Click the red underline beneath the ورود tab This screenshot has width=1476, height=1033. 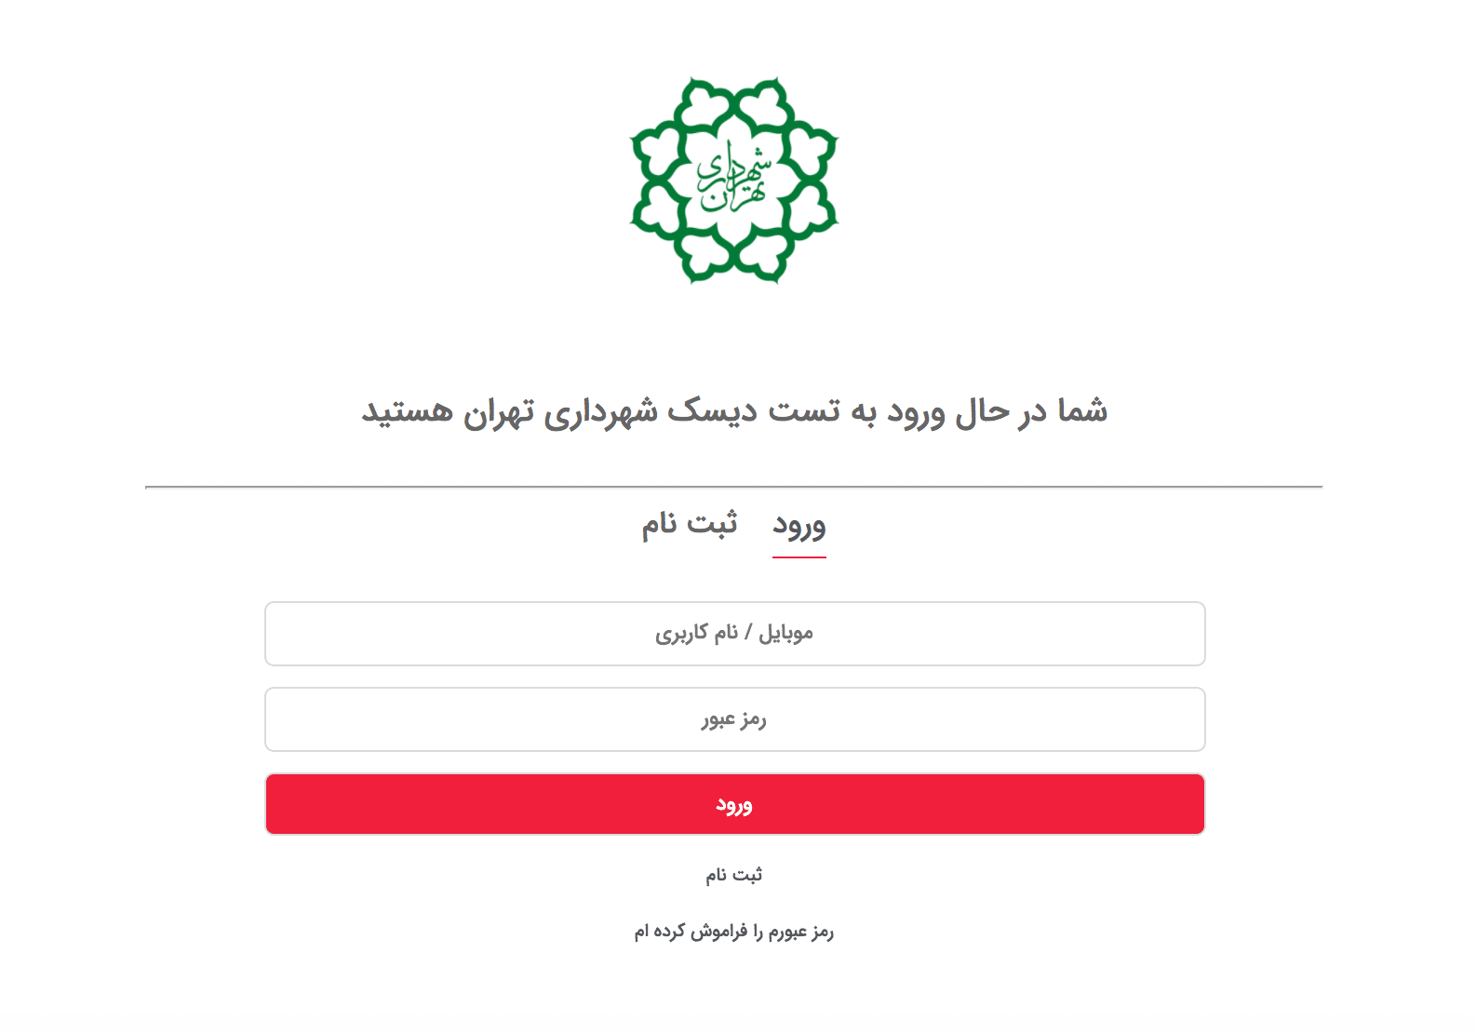799,557
